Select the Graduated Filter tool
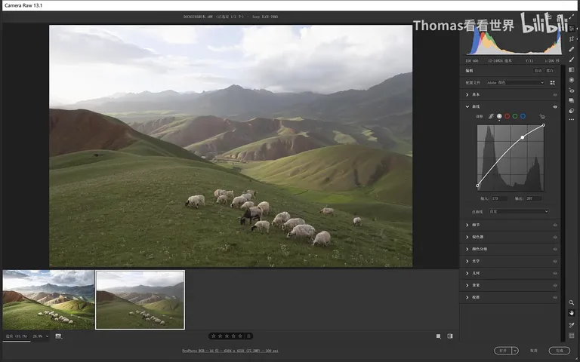This screenshot has height=362, width=580. 572,70
